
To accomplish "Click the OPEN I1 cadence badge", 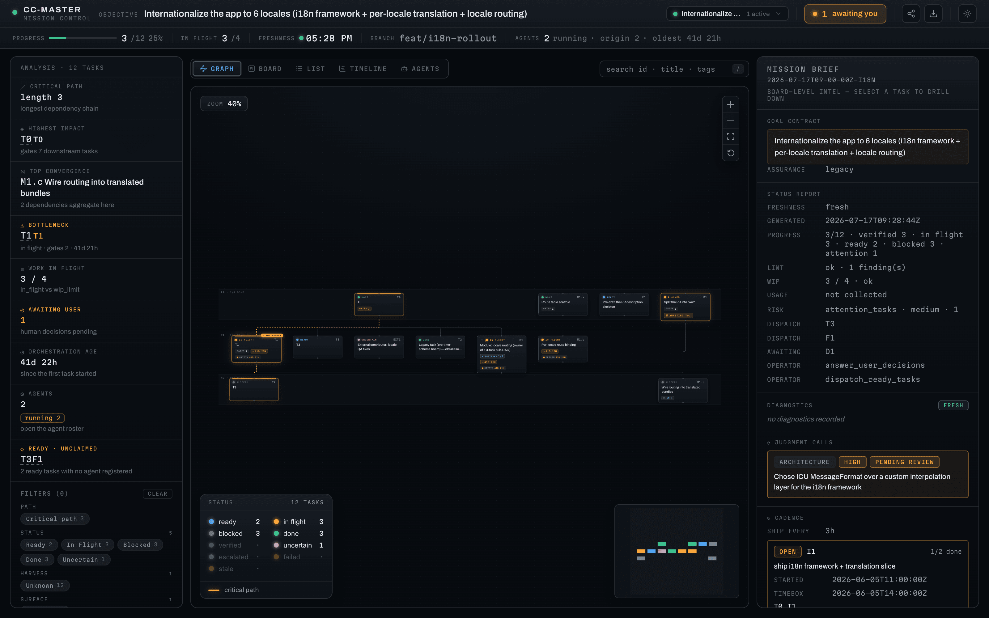I will [x=787, y=551].
